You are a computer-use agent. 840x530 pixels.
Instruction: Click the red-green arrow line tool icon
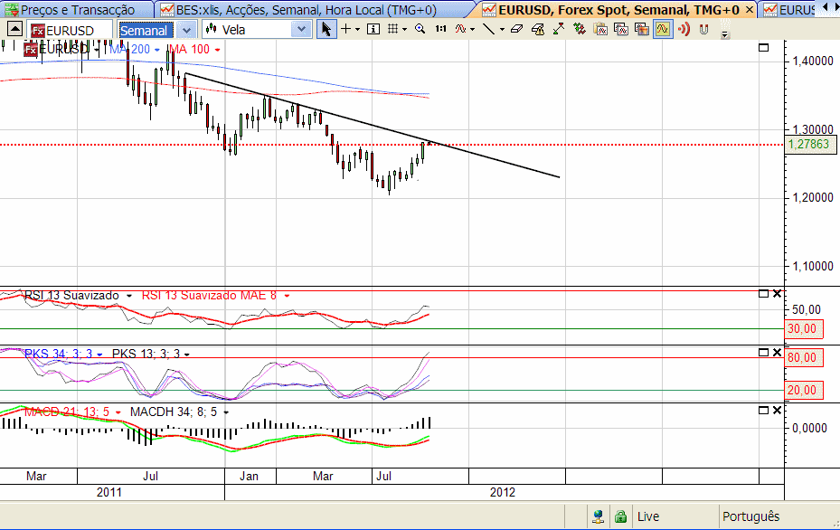[x=558, y=29]
